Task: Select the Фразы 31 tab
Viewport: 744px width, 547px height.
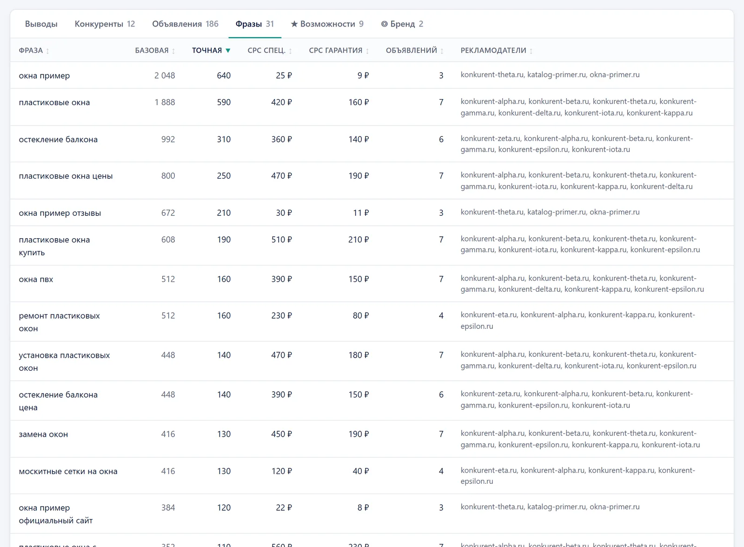Action: pos(255,24)
